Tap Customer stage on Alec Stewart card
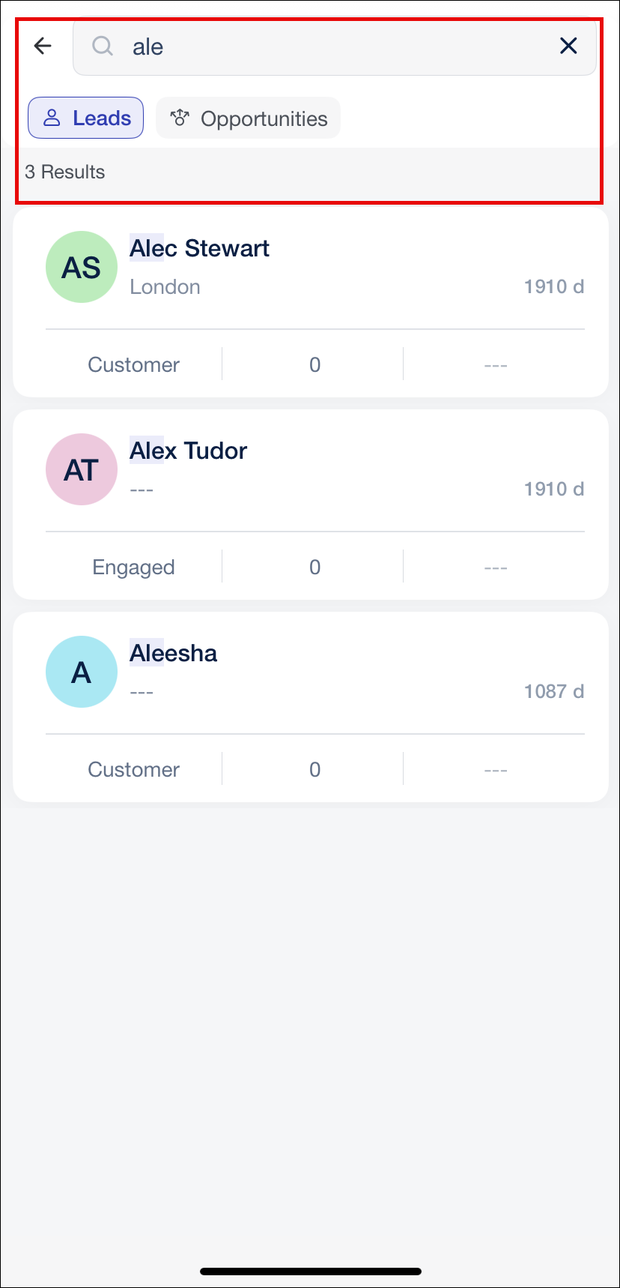620x1288 pixels. click(133, 364)
